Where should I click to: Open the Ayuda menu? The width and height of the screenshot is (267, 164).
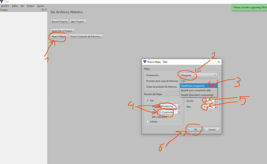point(40,6)
